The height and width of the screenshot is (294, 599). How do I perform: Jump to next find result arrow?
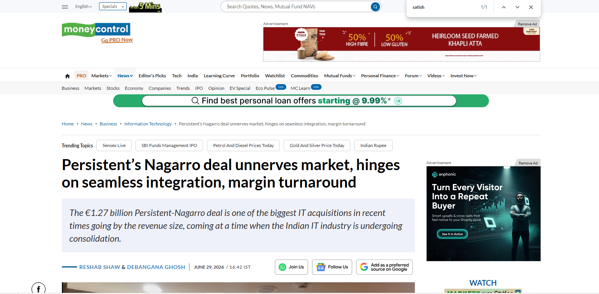click(x=517, y=7)
